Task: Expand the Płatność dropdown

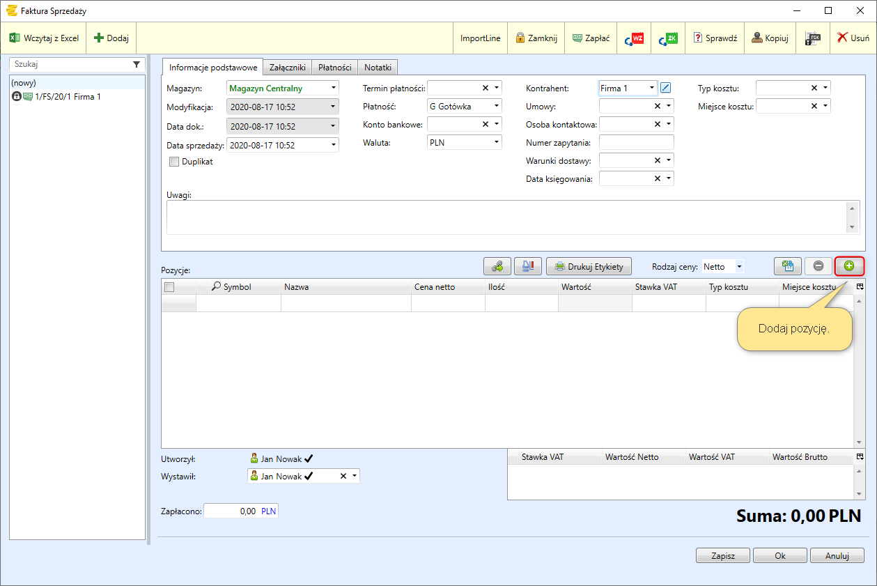Action: click(x=497, y=106)
